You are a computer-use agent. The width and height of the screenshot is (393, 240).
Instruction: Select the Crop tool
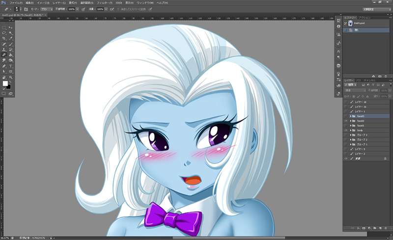pyautogui.click(x=4, y=38)
